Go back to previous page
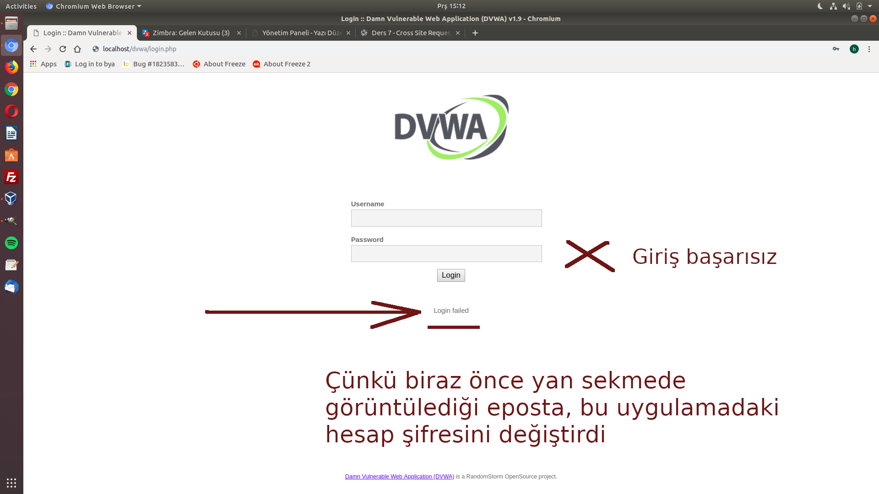 33,49
